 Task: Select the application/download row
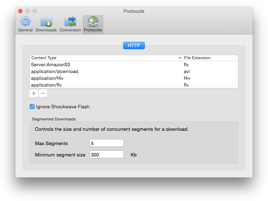(x=134, y=72)
